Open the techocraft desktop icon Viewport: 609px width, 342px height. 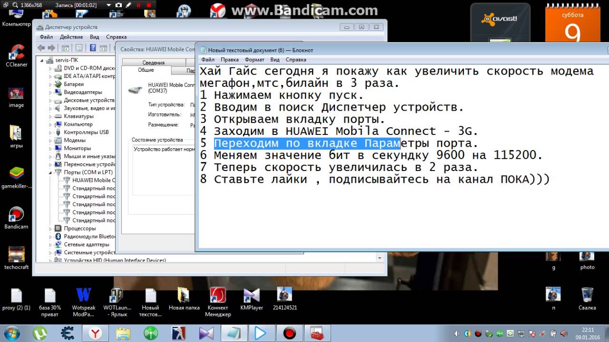coord(16,258)
